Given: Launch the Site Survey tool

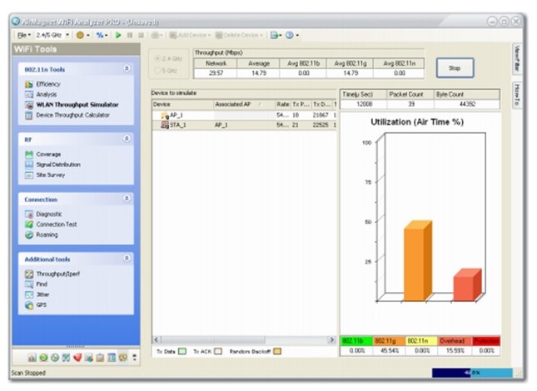Looking at the screenshot, I should tap(50, 176).
